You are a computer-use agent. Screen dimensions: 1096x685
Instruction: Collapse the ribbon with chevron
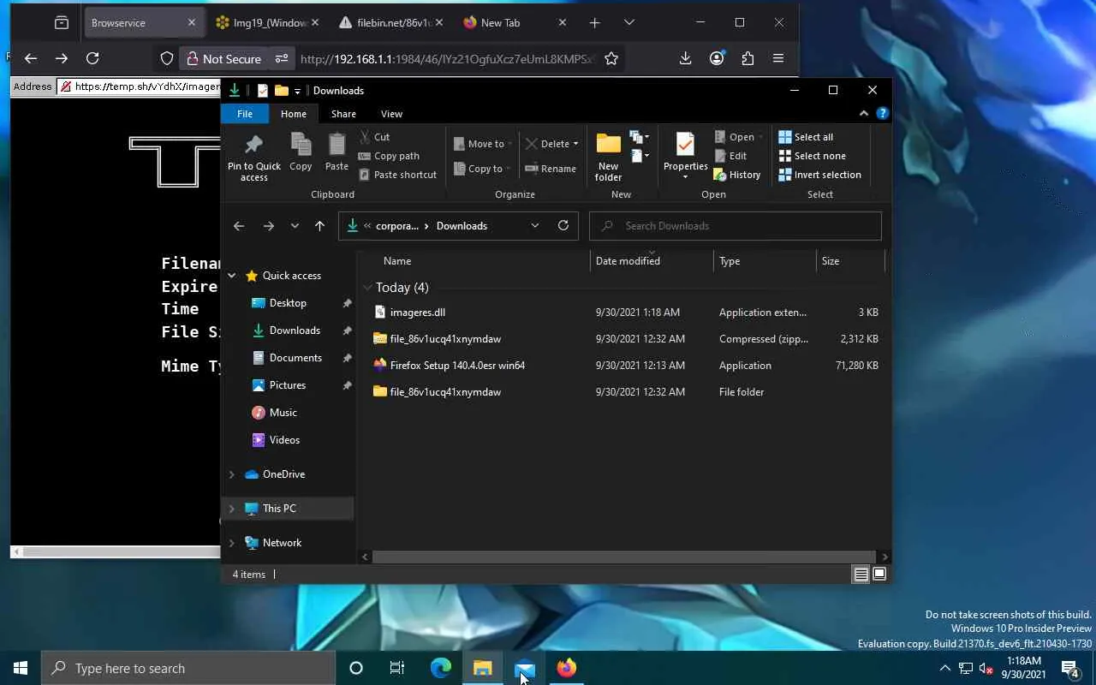[x=863, y=114]
